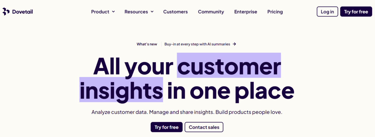
Task: Click the Log in button
Action: [327, 12]
